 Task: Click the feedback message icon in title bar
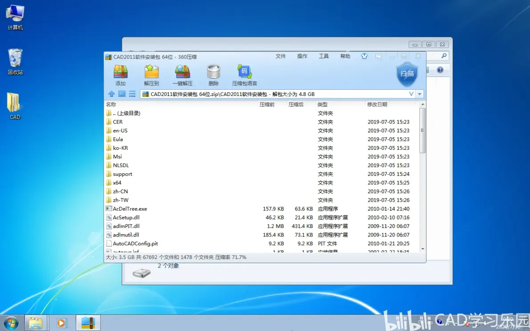click(378, 56)
